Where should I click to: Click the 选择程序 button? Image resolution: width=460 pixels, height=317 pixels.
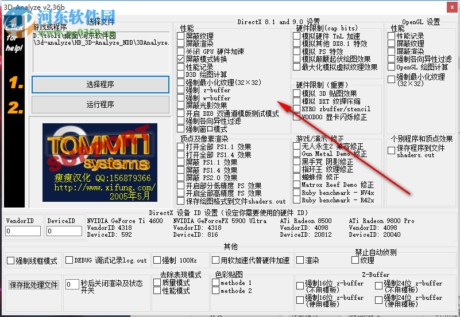(x=100, y=85)
